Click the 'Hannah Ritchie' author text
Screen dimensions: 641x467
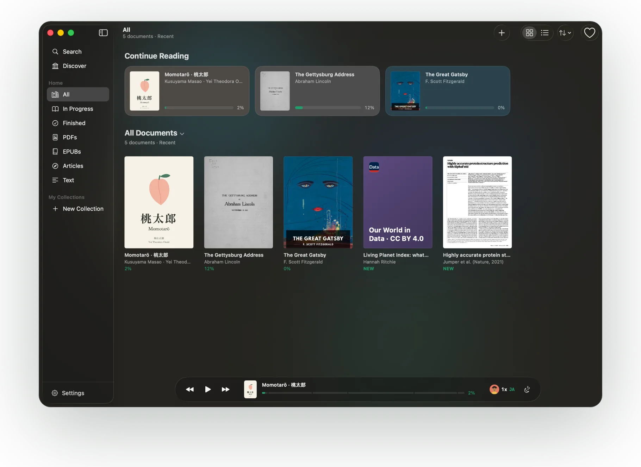pyautogui.click(x=379, y=262)
